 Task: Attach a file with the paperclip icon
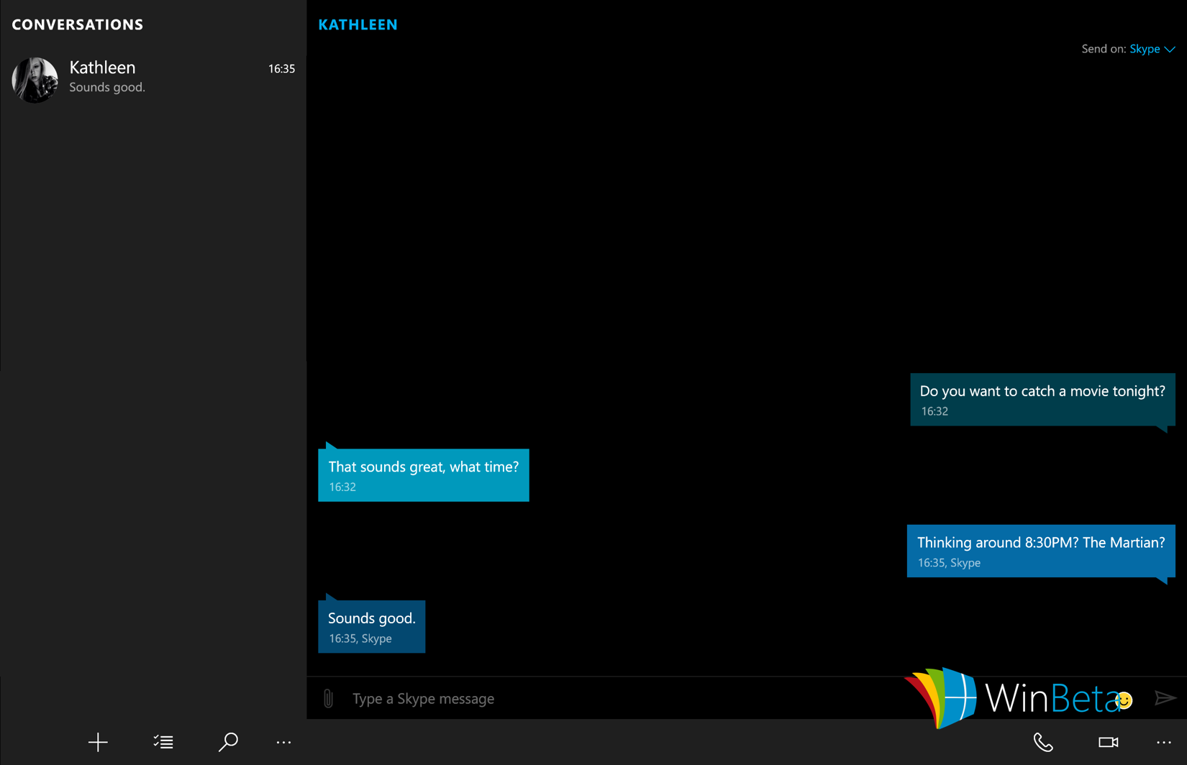[x=329, y=697]
